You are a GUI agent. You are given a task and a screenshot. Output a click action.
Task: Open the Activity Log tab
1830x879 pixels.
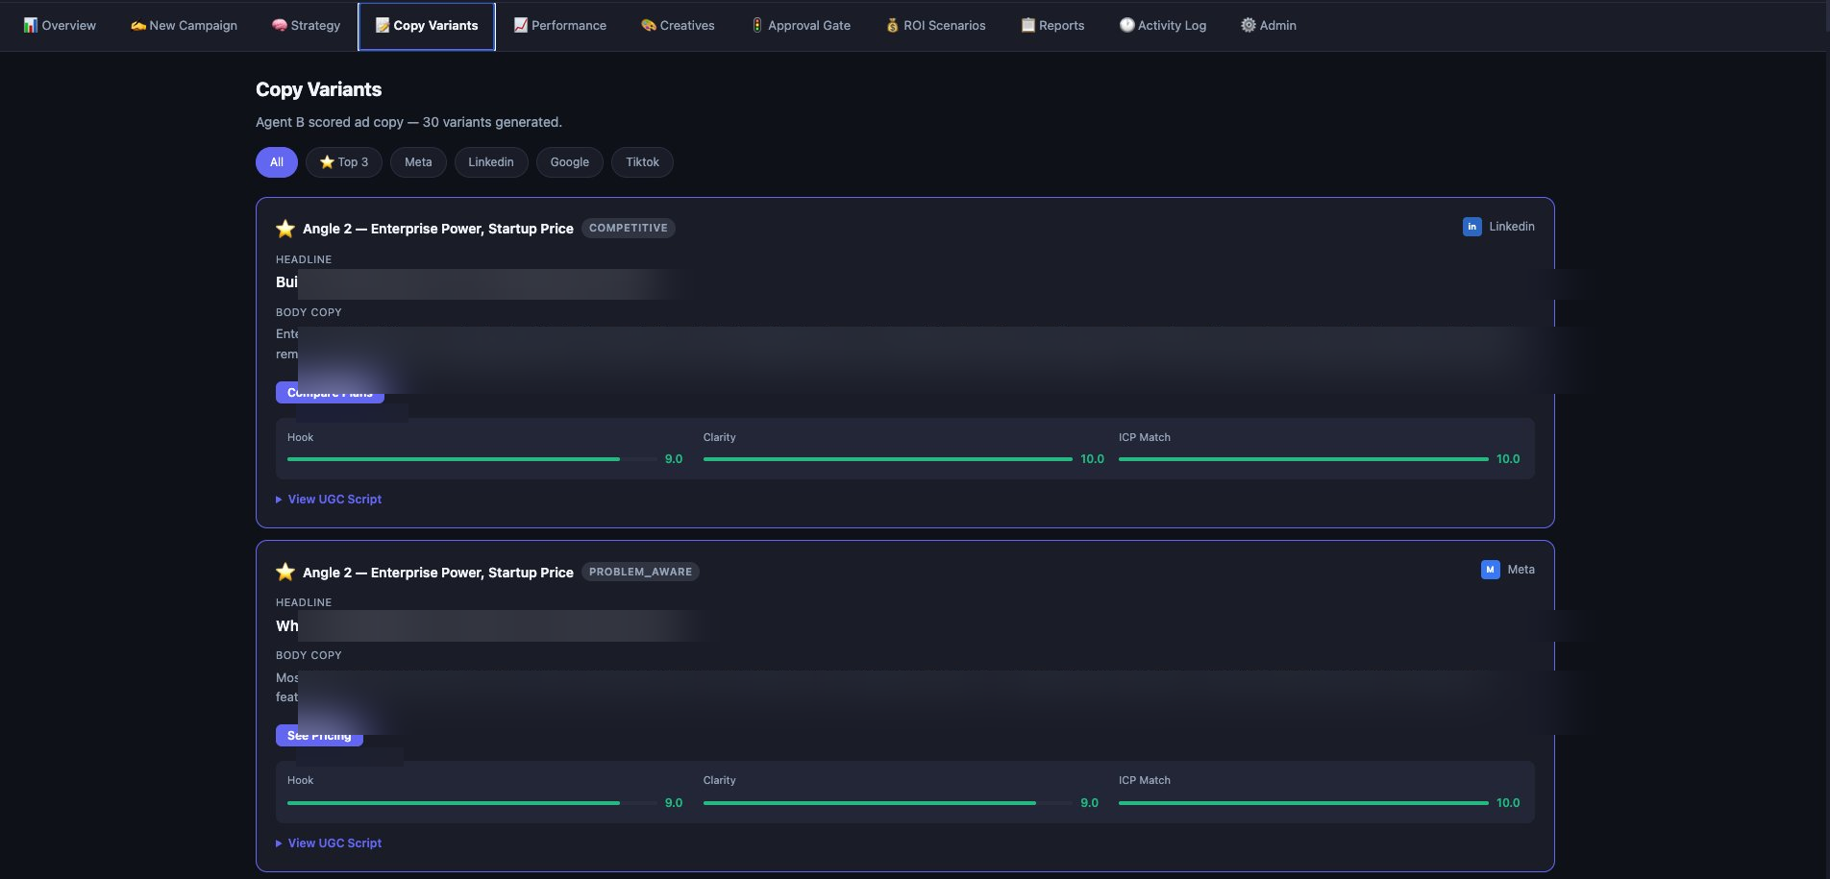[x=1163, y=26]
